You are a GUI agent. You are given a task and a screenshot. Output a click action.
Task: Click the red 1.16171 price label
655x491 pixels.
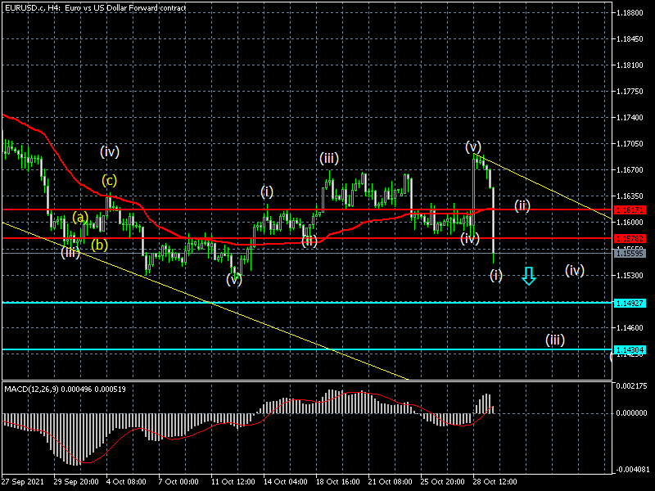coord(634,210)
